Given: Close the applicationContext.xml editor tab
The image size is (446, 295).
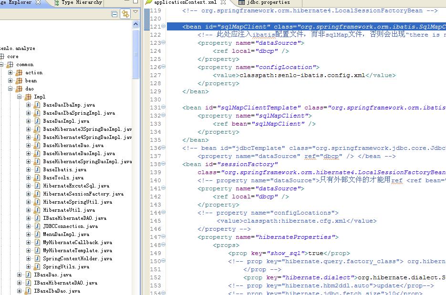Looking at the screenshot, I should point(222,2).
